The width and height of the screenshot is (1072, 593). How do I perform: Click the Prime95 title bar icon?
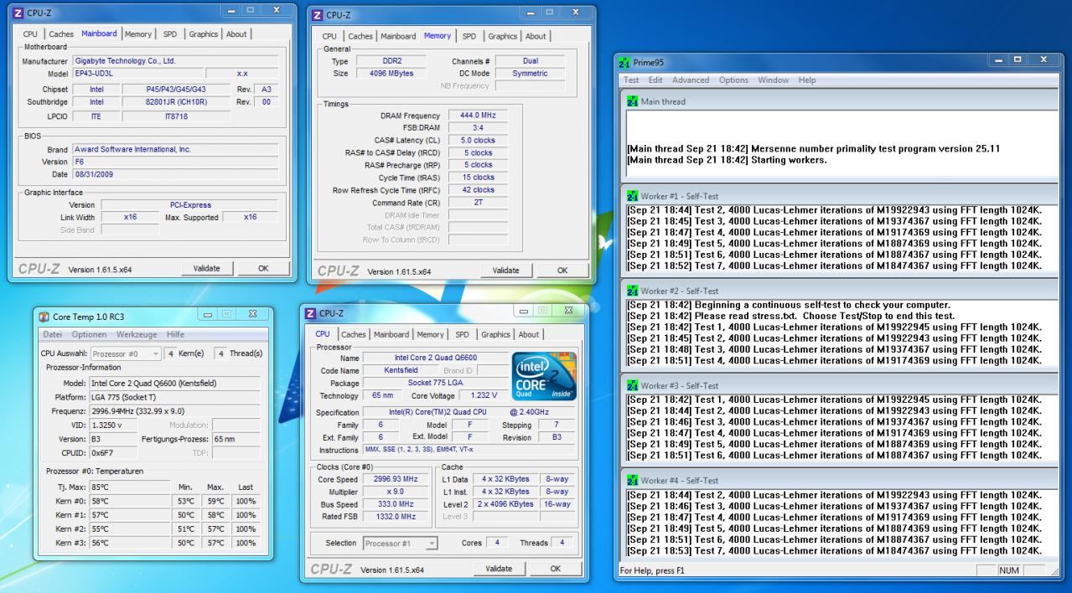coord(624,63)
